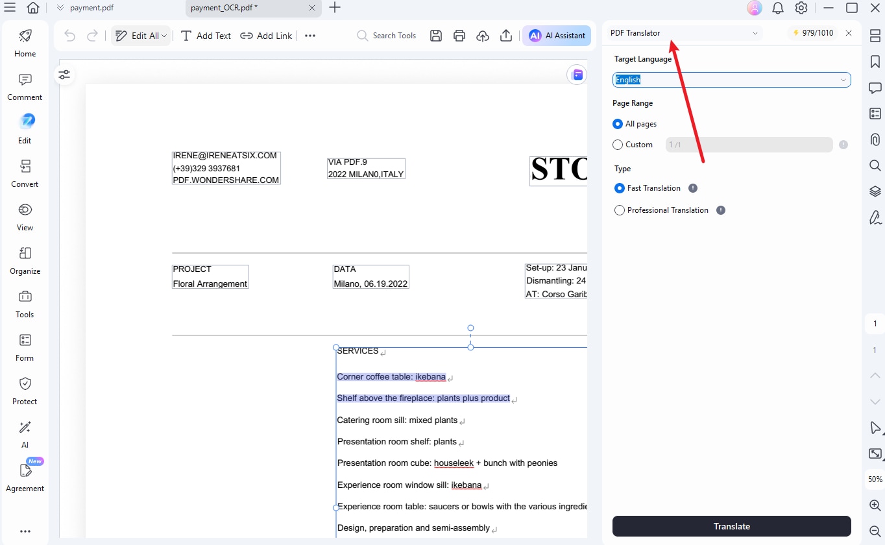Zoom out of the document
The width and height of the screenshot is (885, 545).
[875, 531]
